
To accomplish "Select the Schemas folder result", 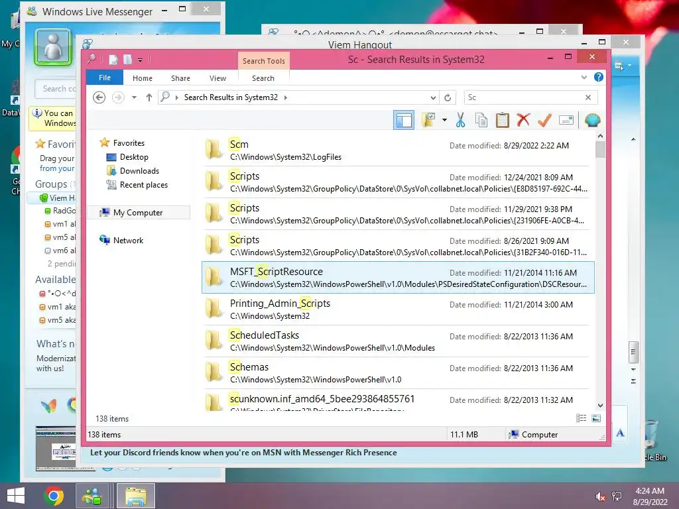I will 397,372.
